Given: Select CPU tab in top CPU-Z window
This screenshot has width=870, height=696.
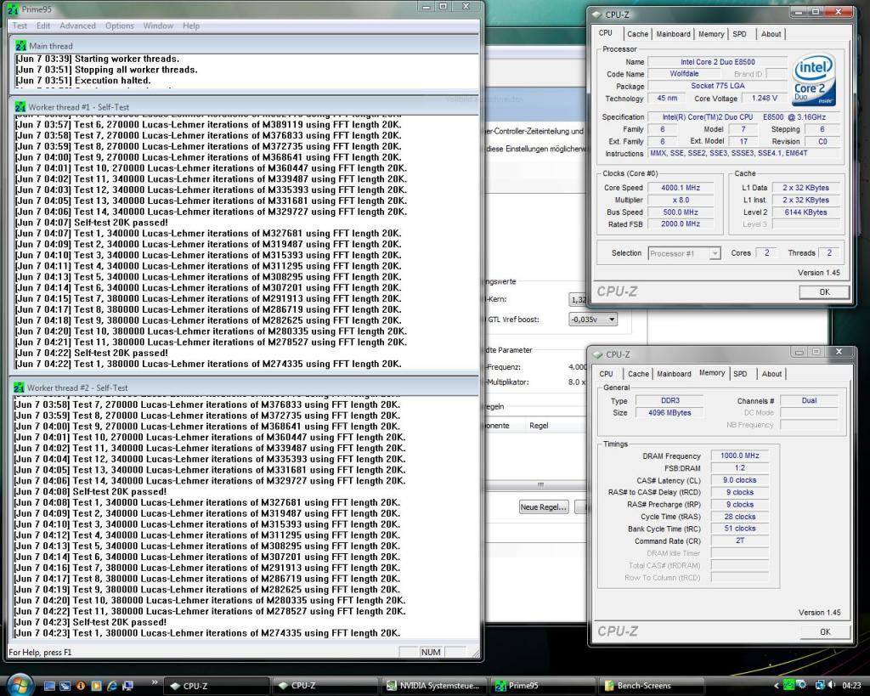Looking at the screenshot, I should 605,33.
